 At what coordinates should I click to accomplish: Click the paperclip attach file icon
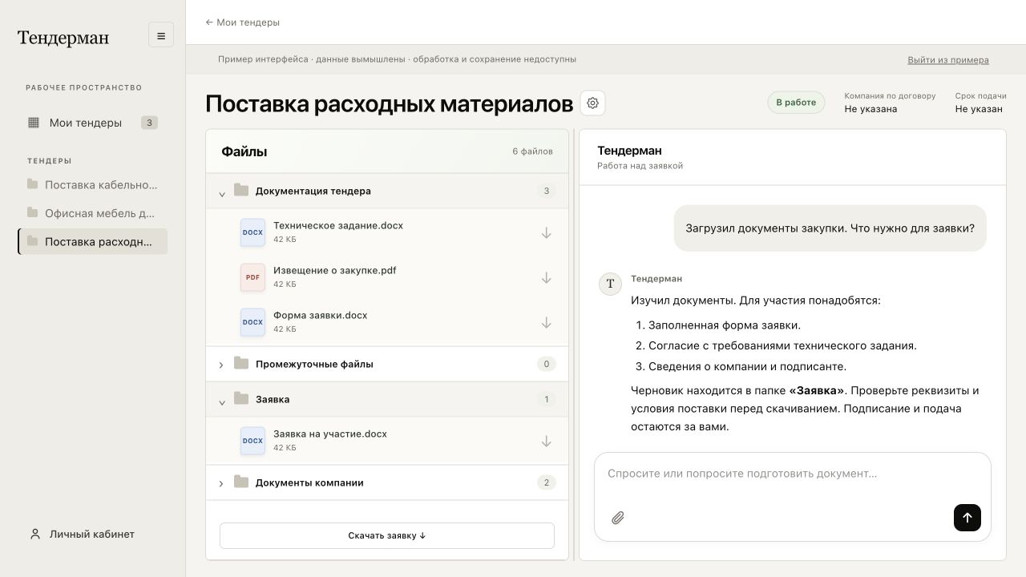(x=618, y=518)
